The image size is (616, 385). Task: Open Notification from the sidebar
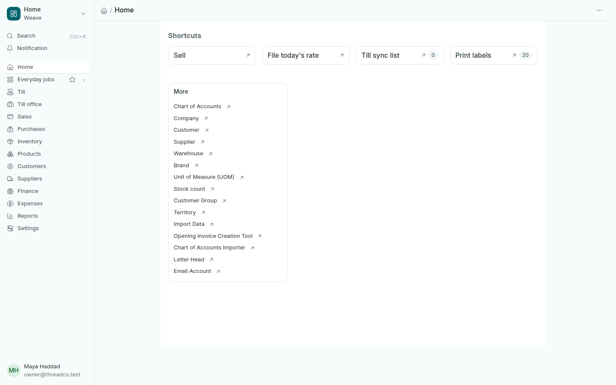point(47,48)
